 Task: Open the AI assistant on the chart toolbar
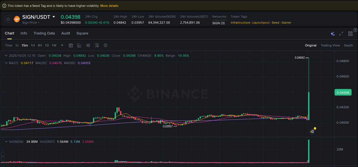point(333,33)
